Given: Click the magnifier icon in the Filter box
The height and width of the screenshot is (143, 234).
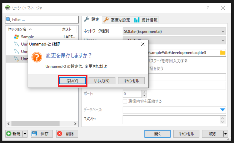Looking at the screenshot, I should click(8, 20).
